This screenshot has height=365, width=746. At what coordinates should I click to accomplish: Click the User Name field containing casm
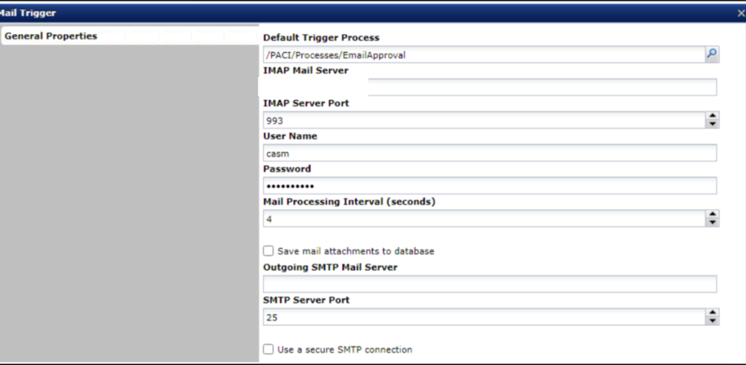tap(489, 153)
